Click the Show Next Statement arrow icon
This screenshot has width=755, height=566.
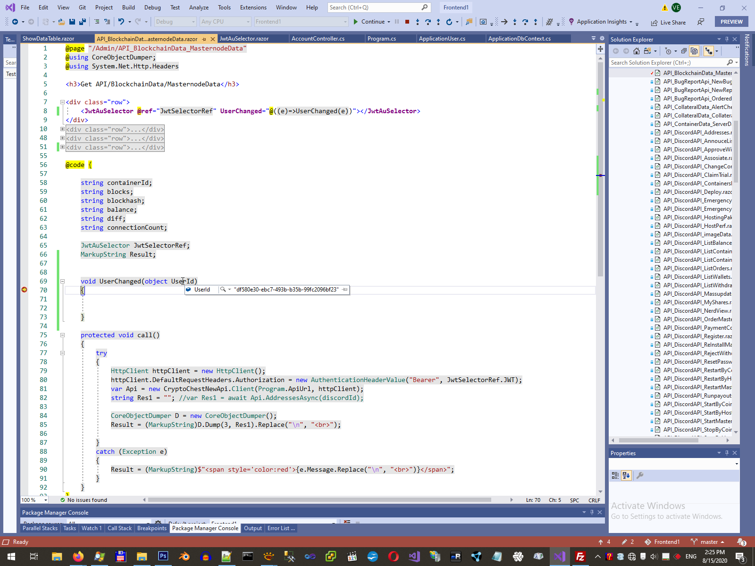coord(504,22)
